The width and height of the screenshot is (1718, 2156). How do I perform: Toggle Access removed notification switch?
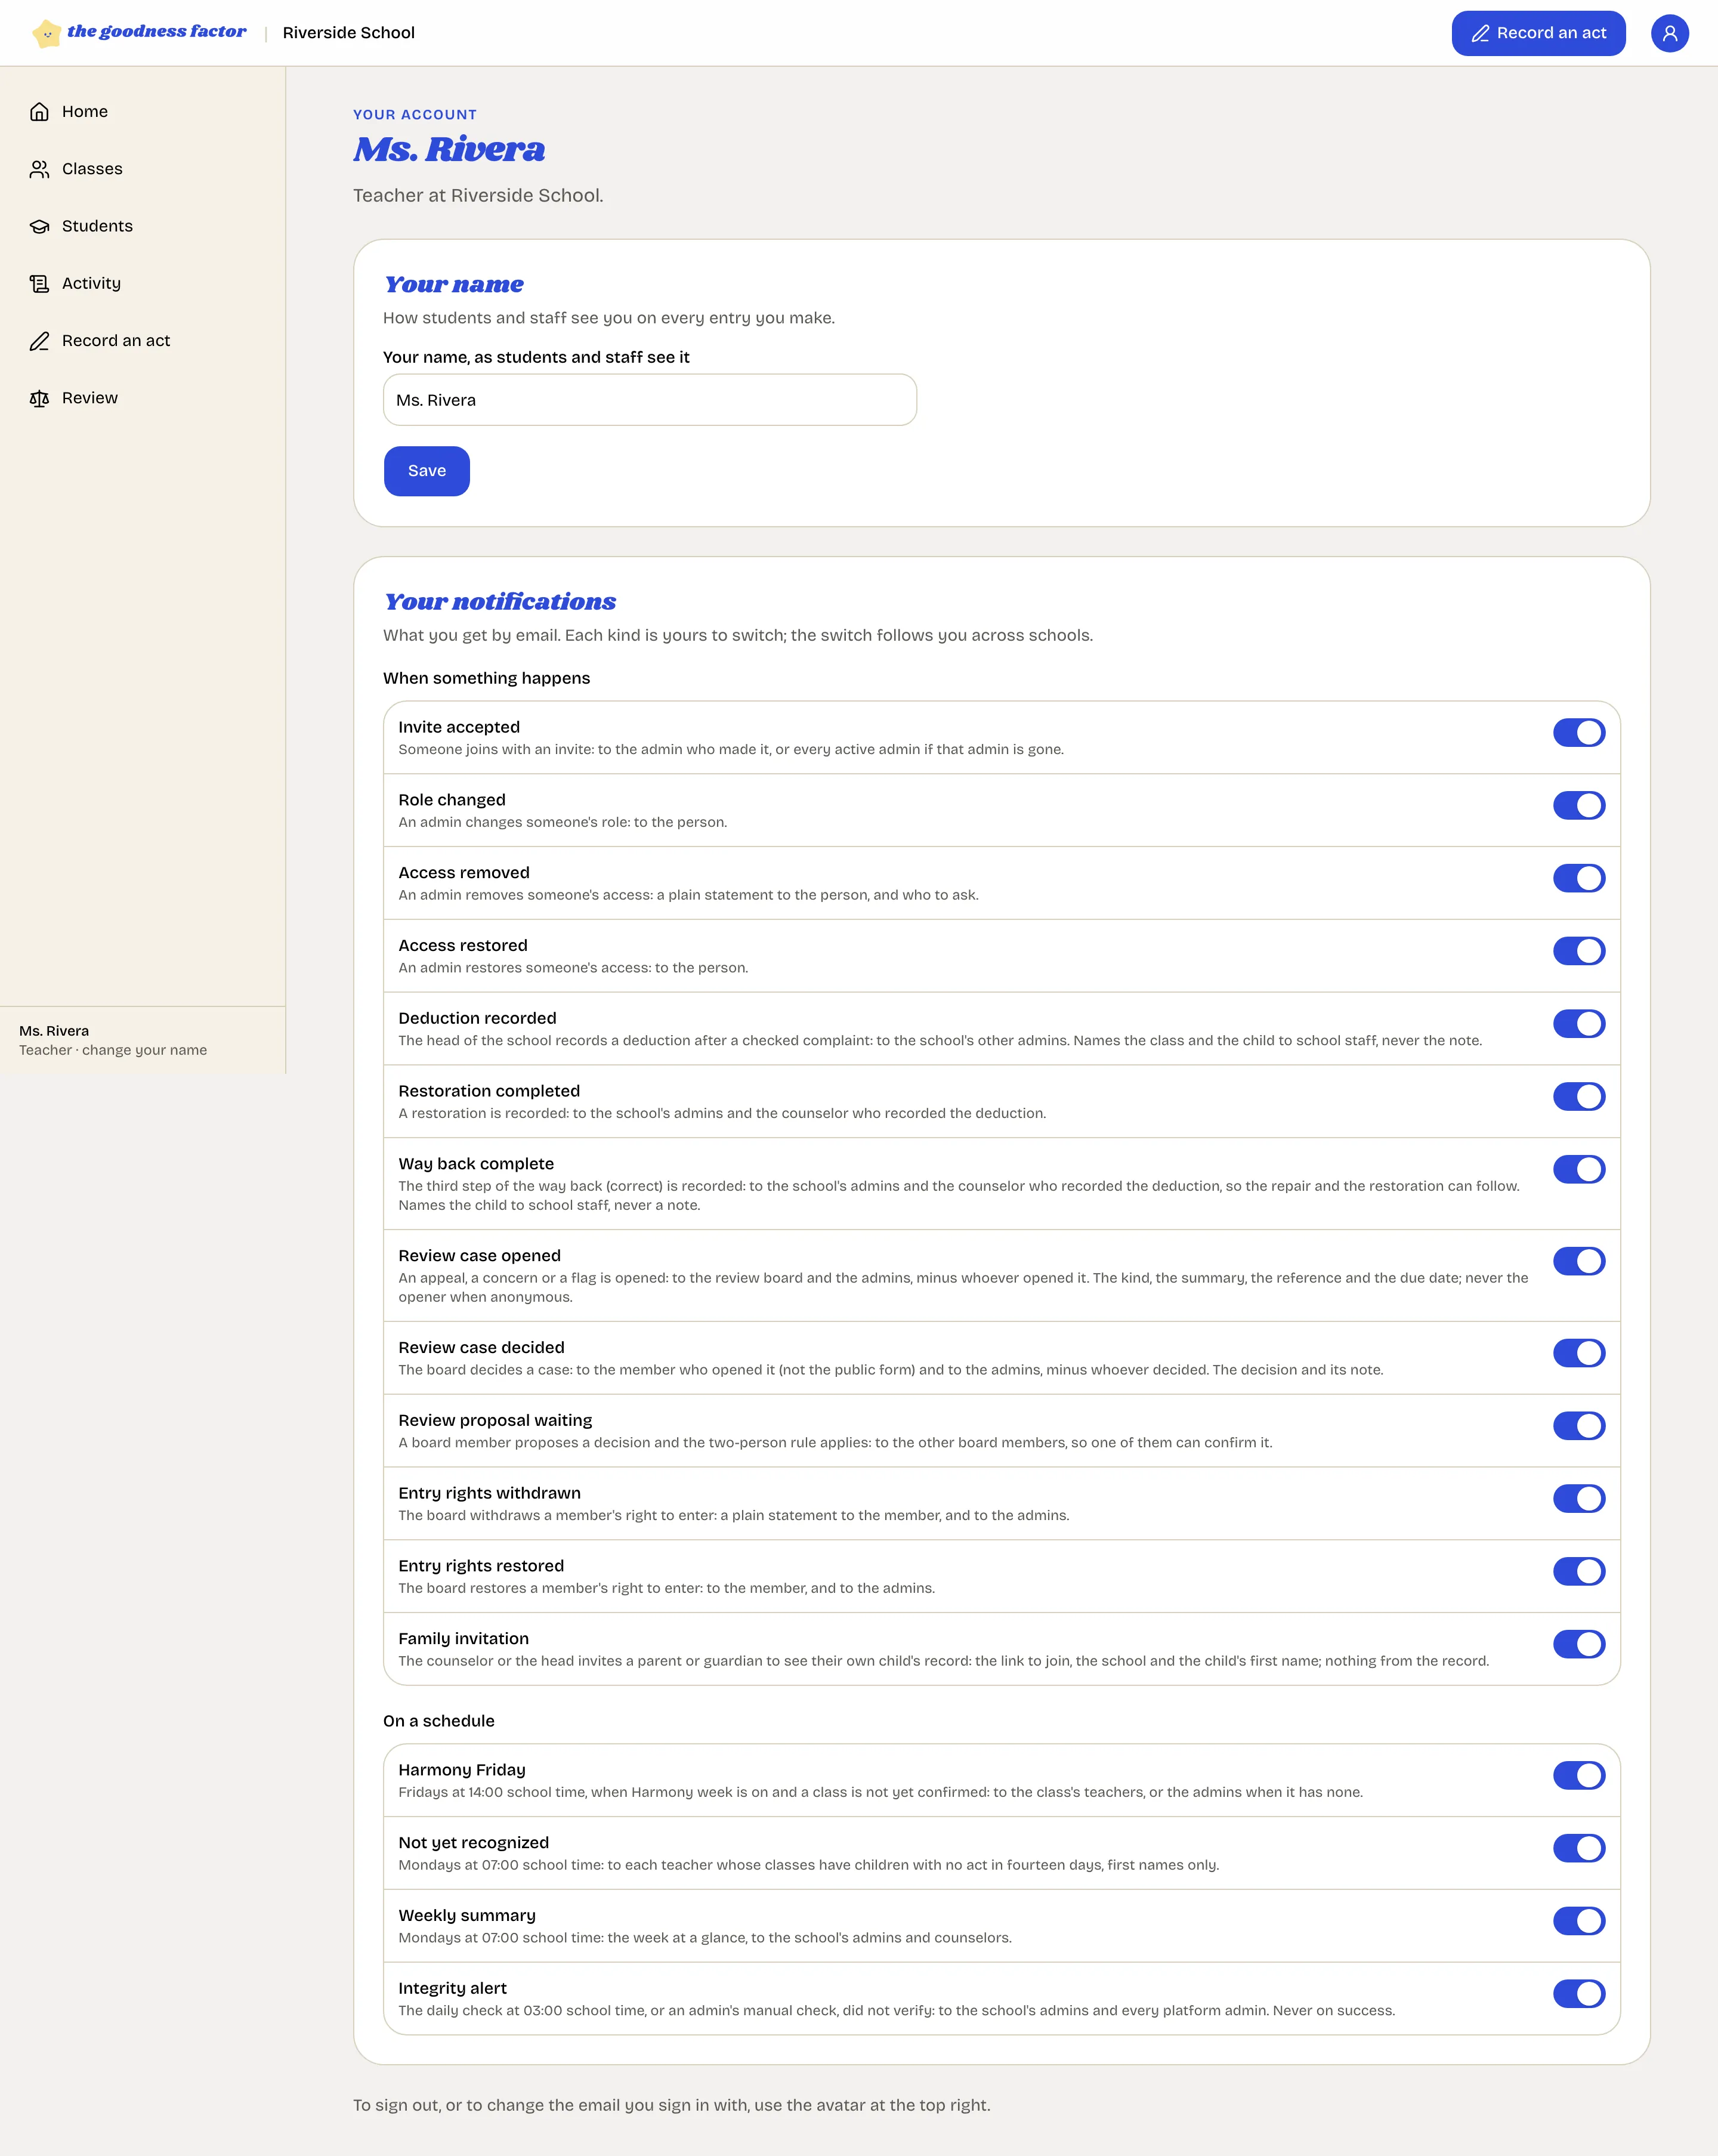pos(1578,878)
